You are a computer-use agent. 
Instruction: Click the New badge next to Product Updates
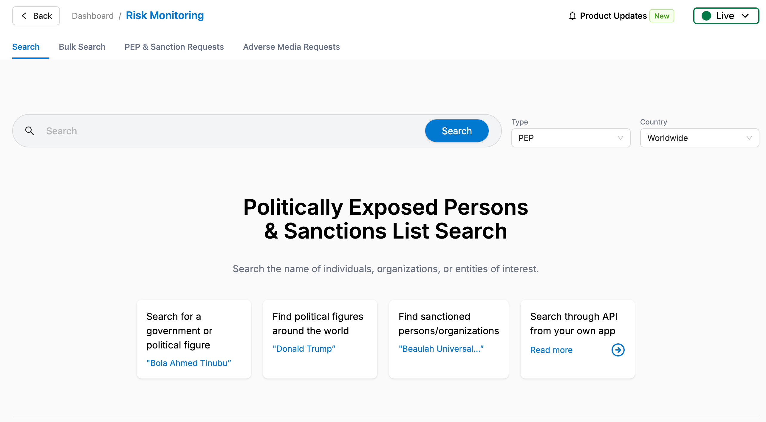click(x=662, y=16)
